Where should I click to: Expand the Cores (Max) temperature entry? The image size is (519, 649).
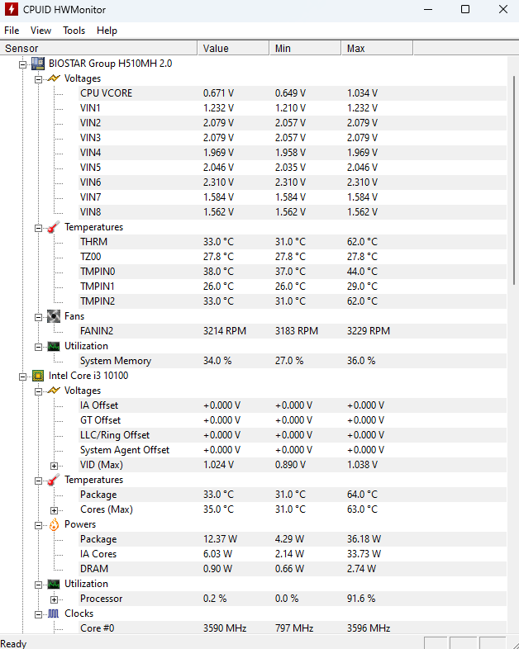(x=54, y=510)
